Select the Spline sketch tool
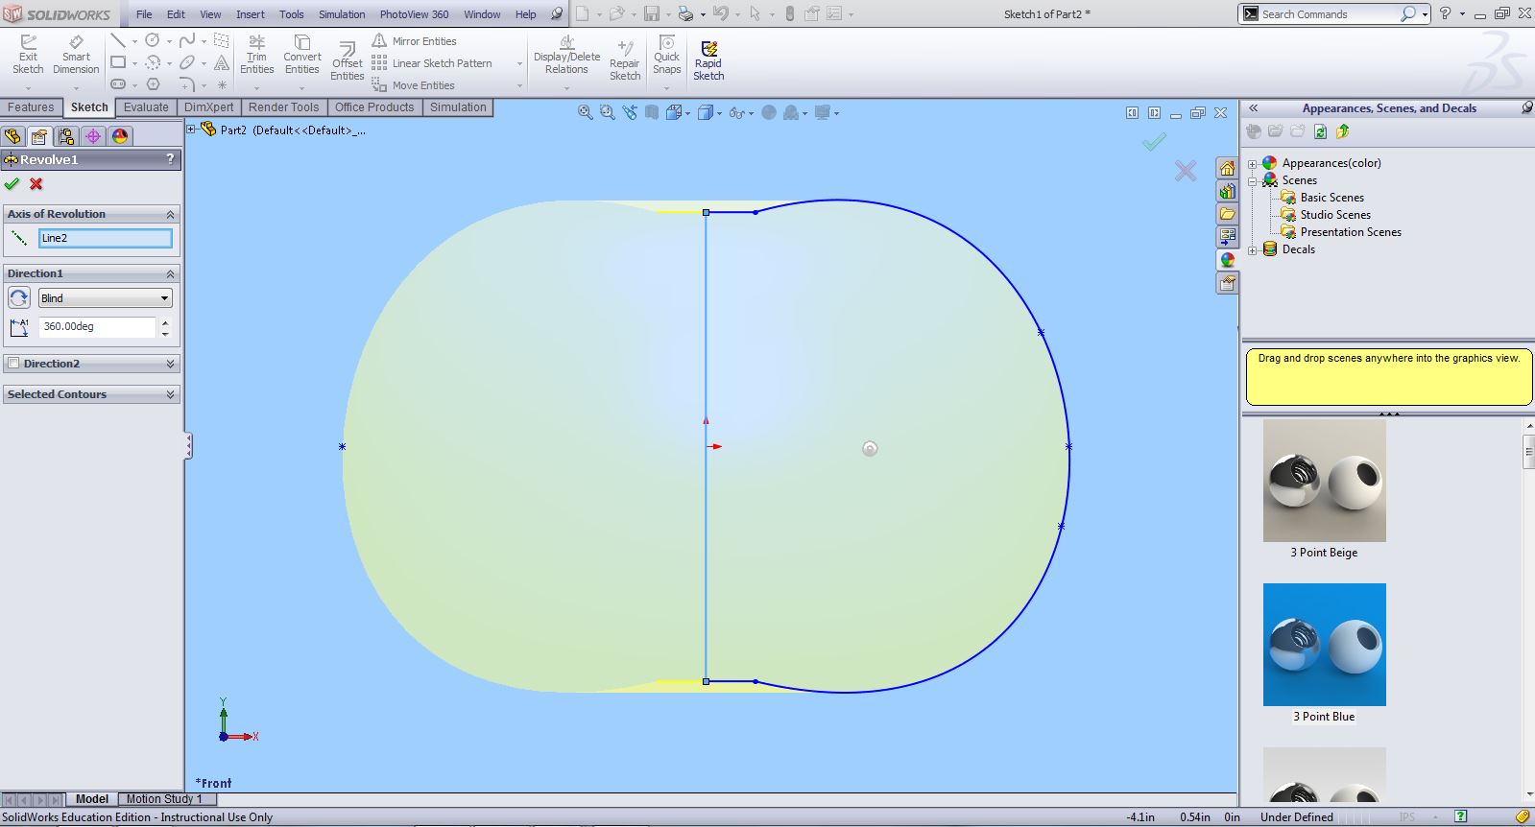The image size is (1535, 827). click(x=187, y=40)
